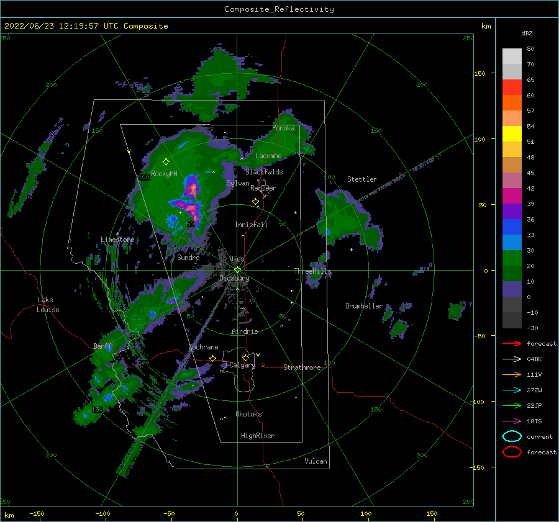559x522 pixels.
Task: Click the Banff map label
Action: [102, 346]
